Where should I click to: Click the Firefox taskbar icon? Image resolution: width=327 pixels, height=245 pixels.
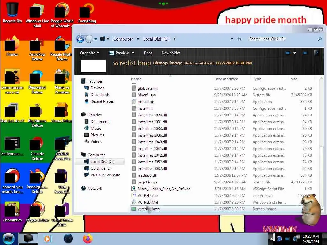(x=88, y=239)
